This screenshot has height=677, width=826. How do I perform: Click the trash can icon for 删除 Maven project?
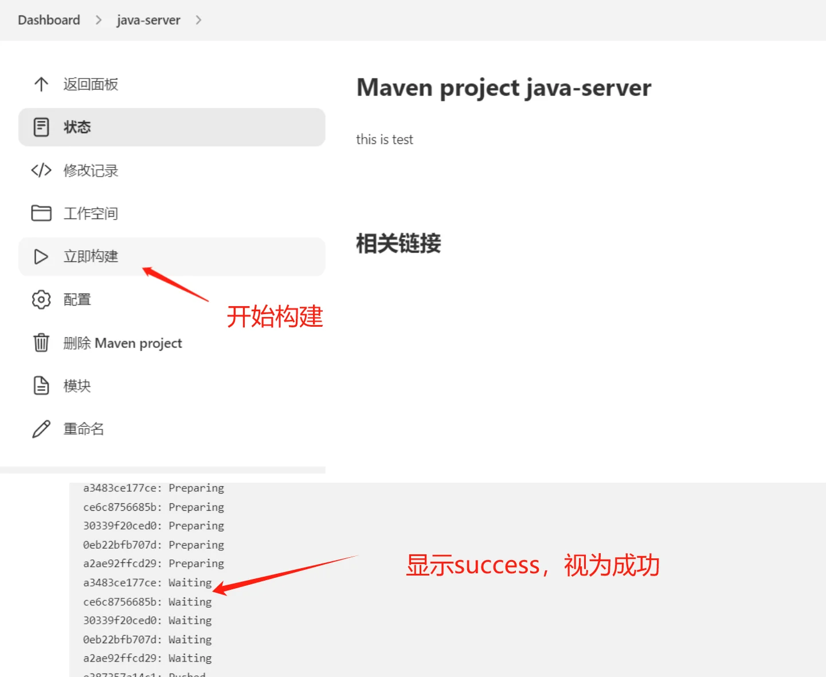click(41, 343)
